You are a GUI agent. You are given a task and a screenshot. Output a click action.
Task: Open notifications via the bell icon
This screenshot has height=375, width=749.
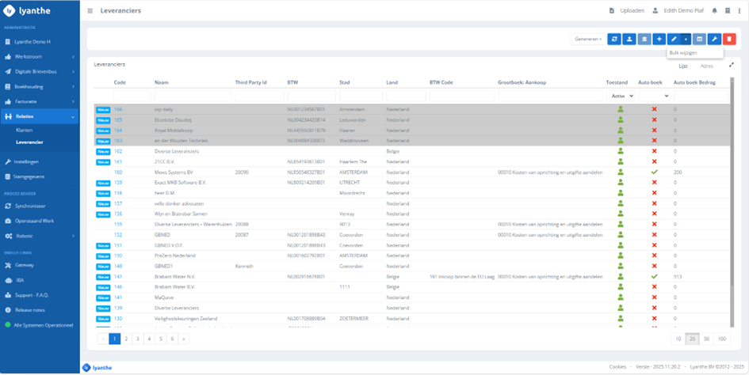tap(714, 11)
